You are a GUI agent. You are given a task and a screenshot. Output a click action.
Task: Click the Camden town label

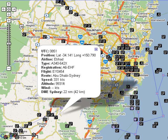click(x=33, y=98)
